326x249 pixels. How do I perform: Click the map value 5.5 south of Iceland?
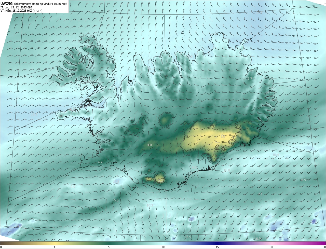point(116,200)
